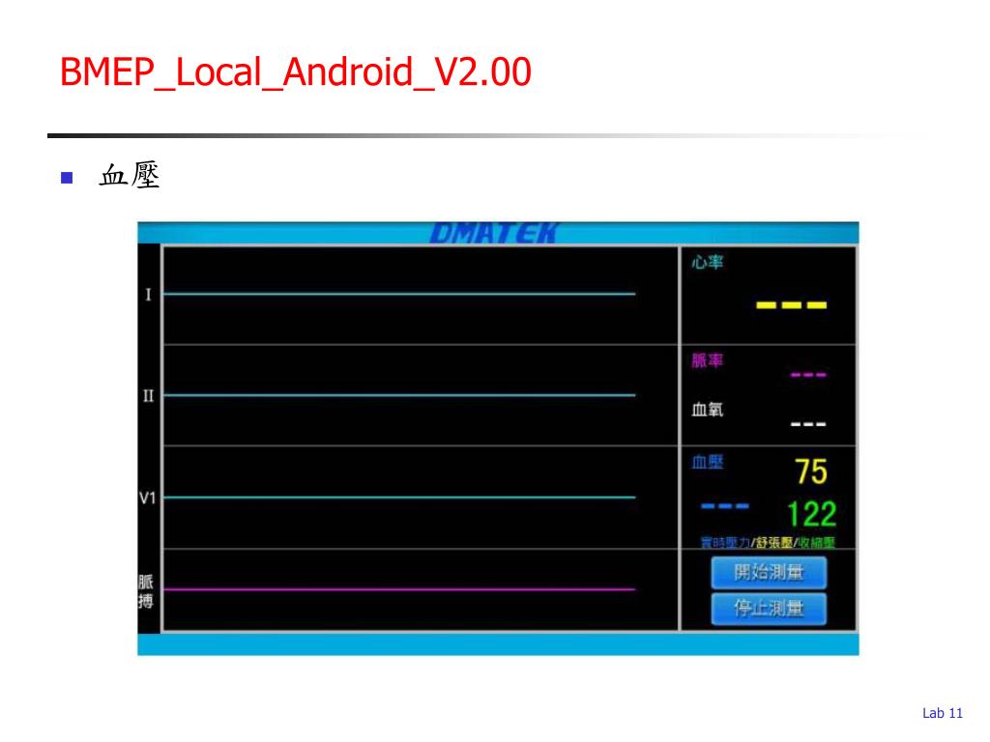Click the 開始測量 start measurement button
This screenshot has width=990, height=742.
click(x=769, y=572)
